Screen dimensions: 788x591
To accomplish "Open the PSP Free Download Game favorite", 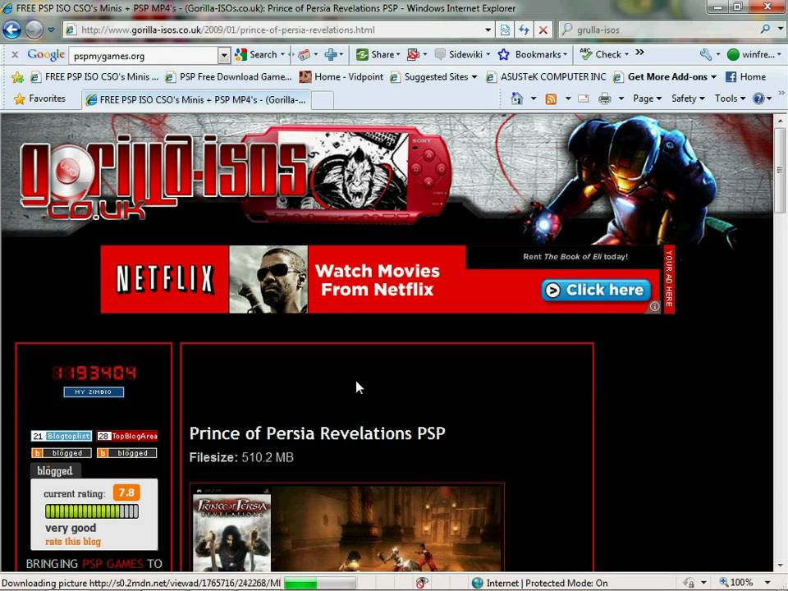I will tap(229, 77).
